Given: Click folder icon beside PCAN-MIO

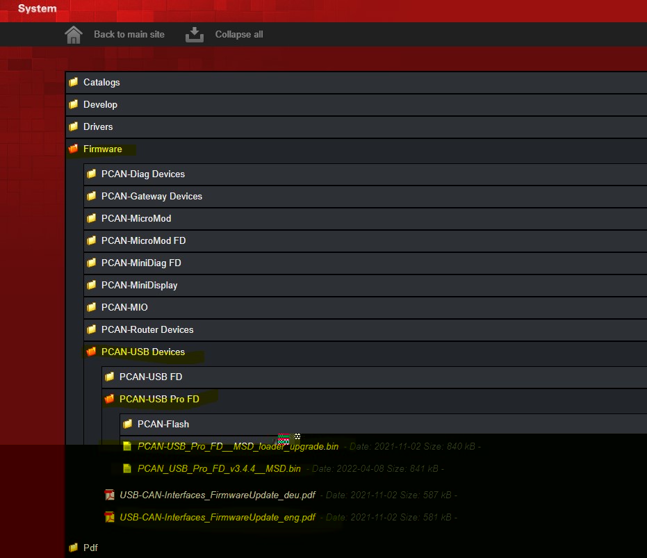Looking at the screenshot, I should click(x=92, y=307).
